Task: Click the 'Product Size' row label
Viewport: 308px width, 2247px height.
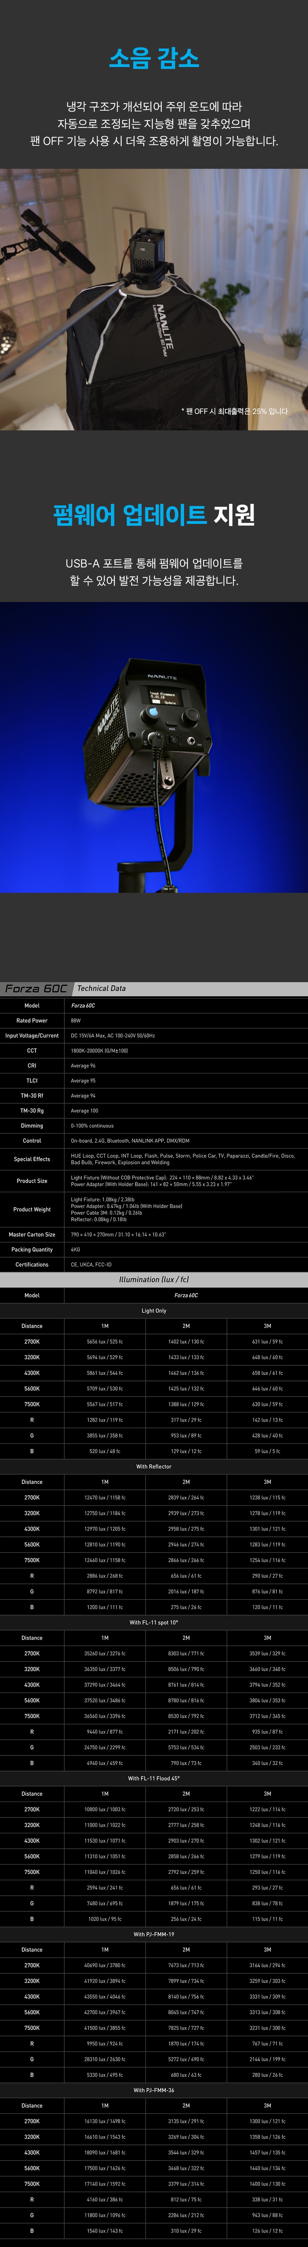Action: 32,1181
